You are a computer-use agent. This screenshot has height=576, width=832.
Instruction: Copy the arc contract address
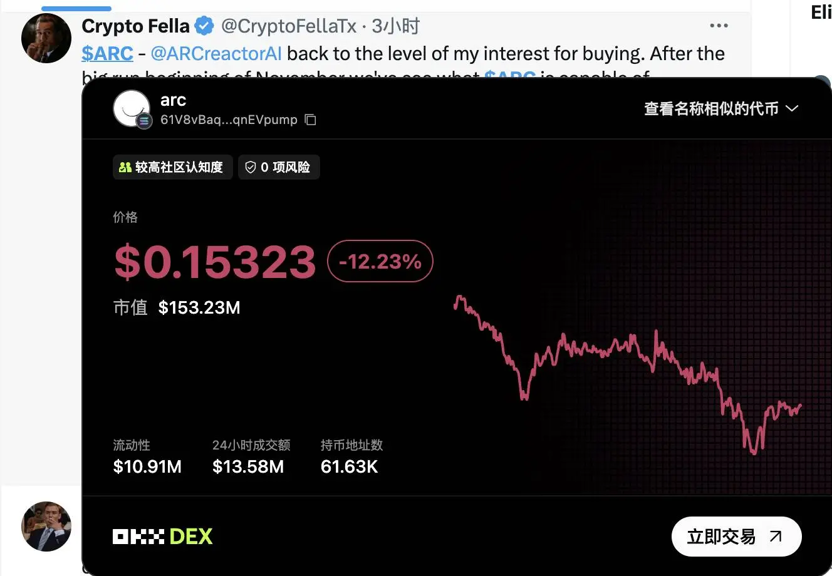[310, 120]
